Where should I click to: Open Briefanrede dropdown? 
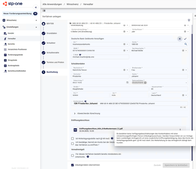186,70
